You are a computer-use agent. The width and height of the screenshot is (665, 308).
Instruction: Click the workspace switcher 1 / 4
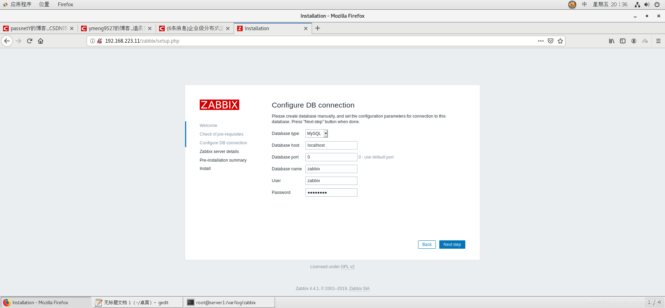point(654,302)
